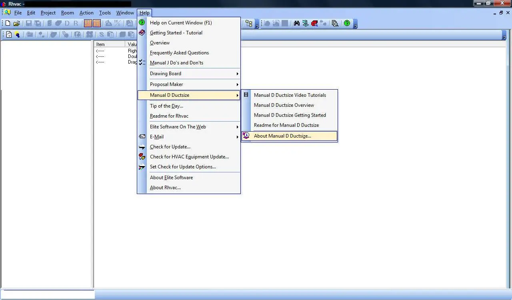Viewport: 512px width, 300px height.
Task: Open toolbar options dropdown next to folder tree icon
Action: point(257,24)
